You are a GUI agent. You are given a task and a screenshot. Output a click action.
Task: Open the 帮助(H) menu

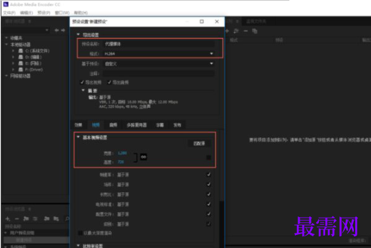pos(81,12)
